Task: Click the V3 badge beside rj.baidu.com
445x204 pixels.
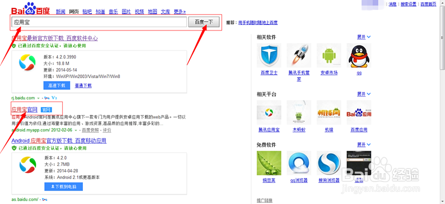Action: [55, 98]
